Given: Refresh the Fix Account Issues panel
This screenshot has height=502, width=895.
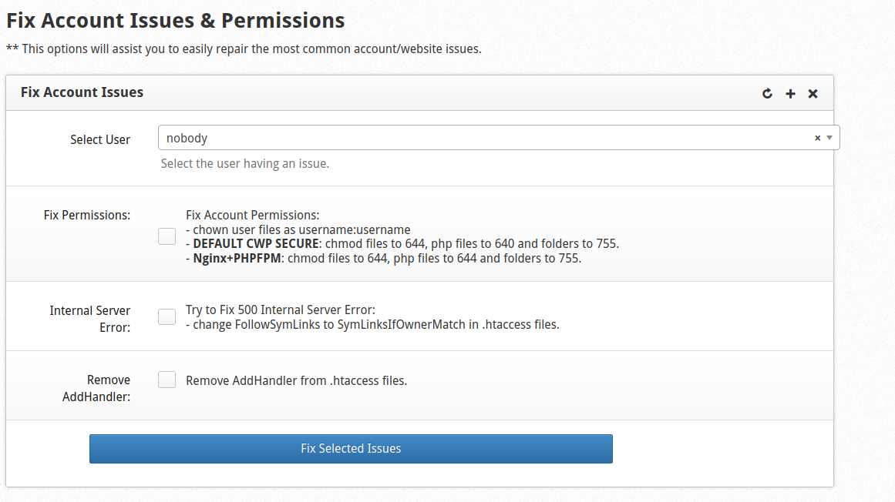Looking at the screenshot, I should (x=767, y=93).
